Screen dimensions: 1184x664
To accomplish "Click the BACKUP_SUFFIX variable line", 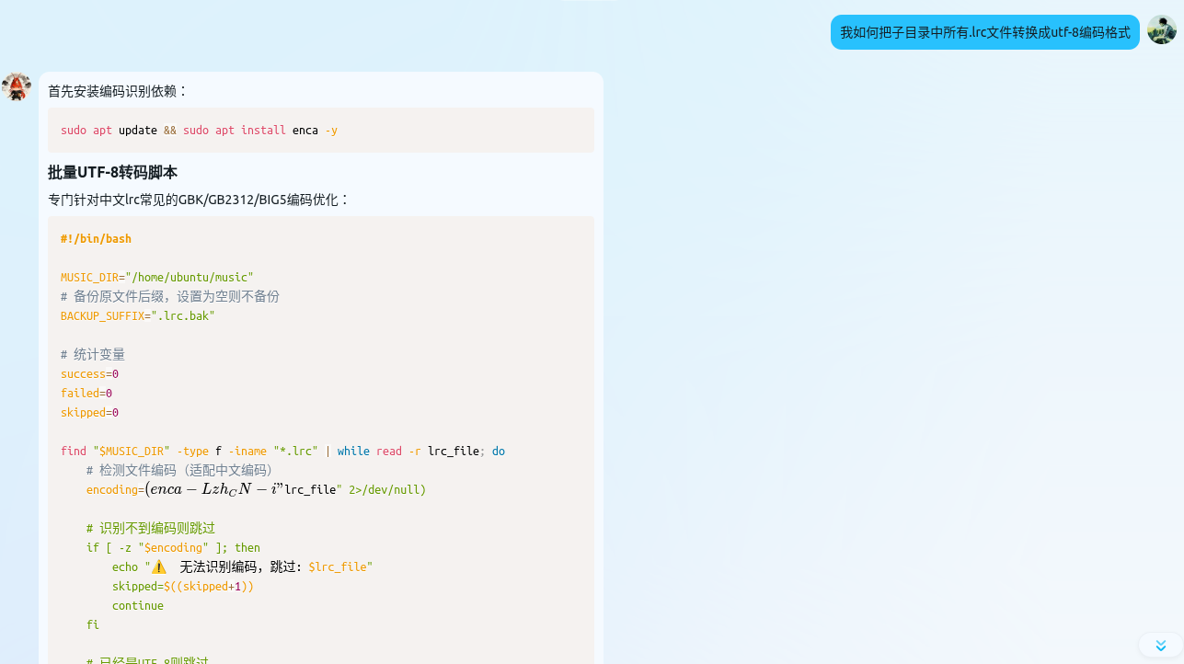I will [x=137, y=316].
